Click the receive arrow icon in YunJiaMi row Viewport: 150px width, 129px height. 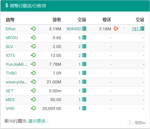click(x=33, y=64)
